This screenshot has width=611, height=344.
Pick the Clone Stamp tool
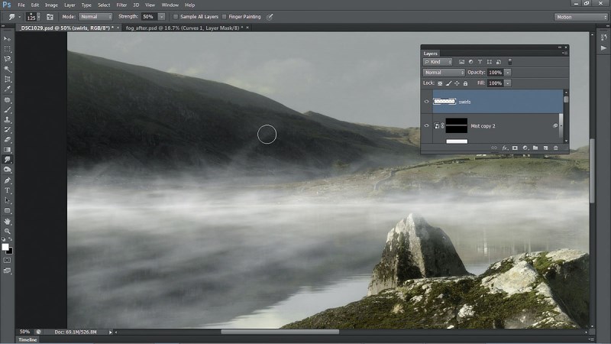tap(8, 120)
